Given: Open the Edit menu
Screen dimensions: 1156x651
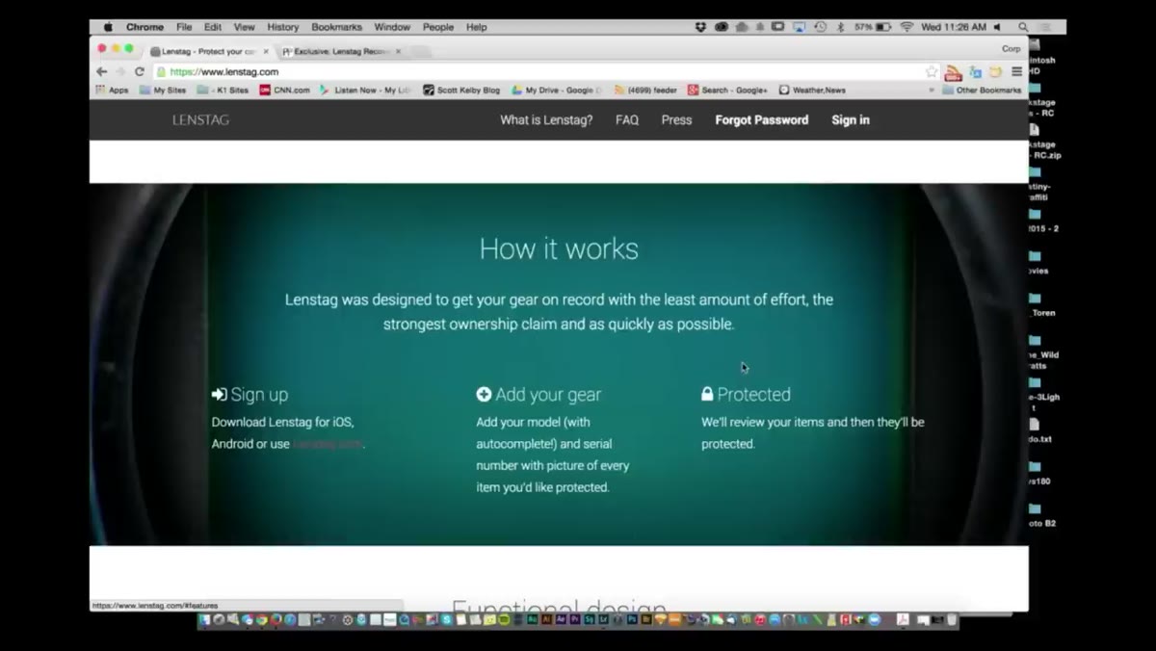Looking at the screenshot, I should pyautogui.click(x=213, y=27).
